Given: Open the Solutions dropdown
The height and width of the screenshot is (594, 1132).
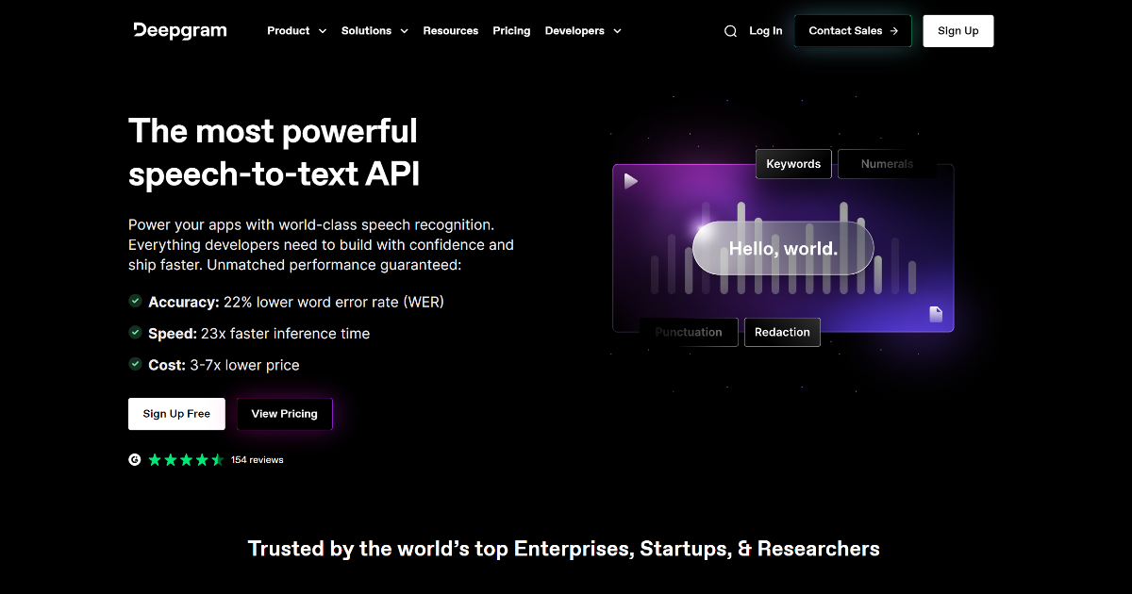Looking at the screenshot, I should pos(375,30).
